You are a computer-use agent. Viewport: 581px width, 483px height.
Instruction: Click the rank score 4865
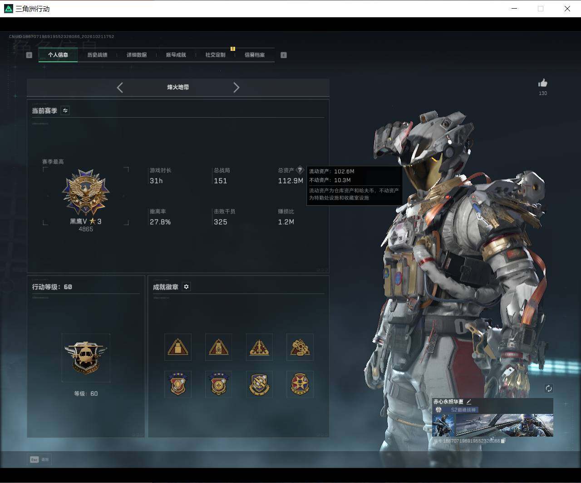click(x=86, y=229)
